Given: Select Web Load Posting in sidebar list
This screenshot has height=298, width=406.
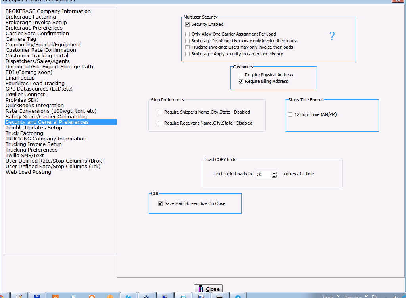Looking at the screenshot, I should point(28,172).
